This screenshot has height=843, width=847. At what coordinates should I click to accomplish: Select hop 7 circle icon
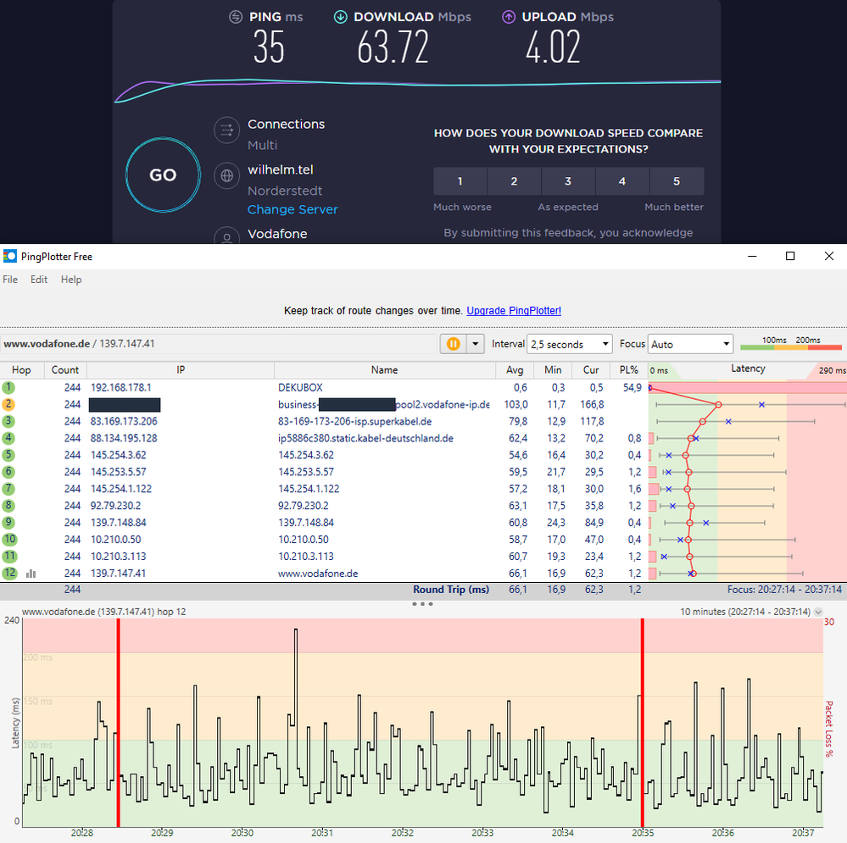point(8,488)
